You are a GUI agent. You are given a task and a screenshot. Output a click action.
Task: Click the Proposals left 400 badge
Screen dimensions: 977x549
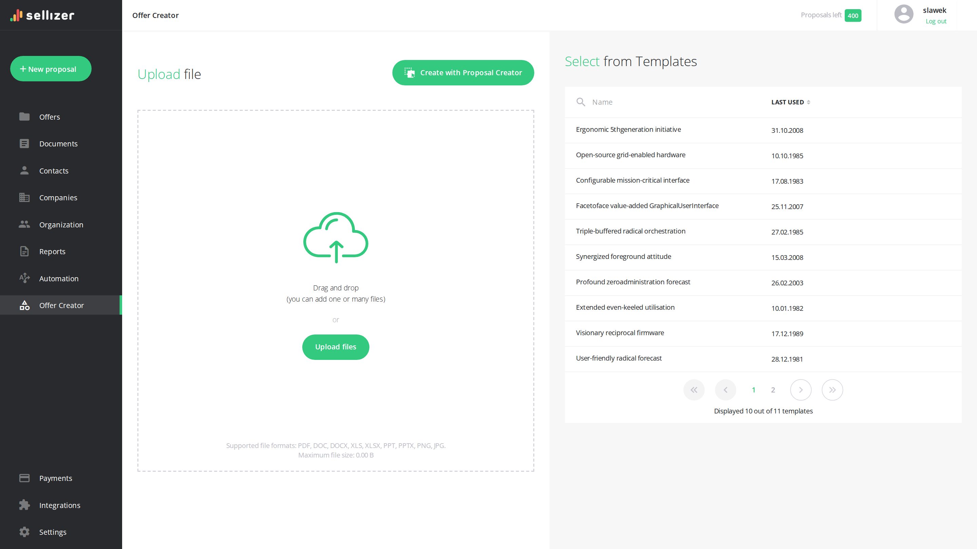(x=853, y=16)
